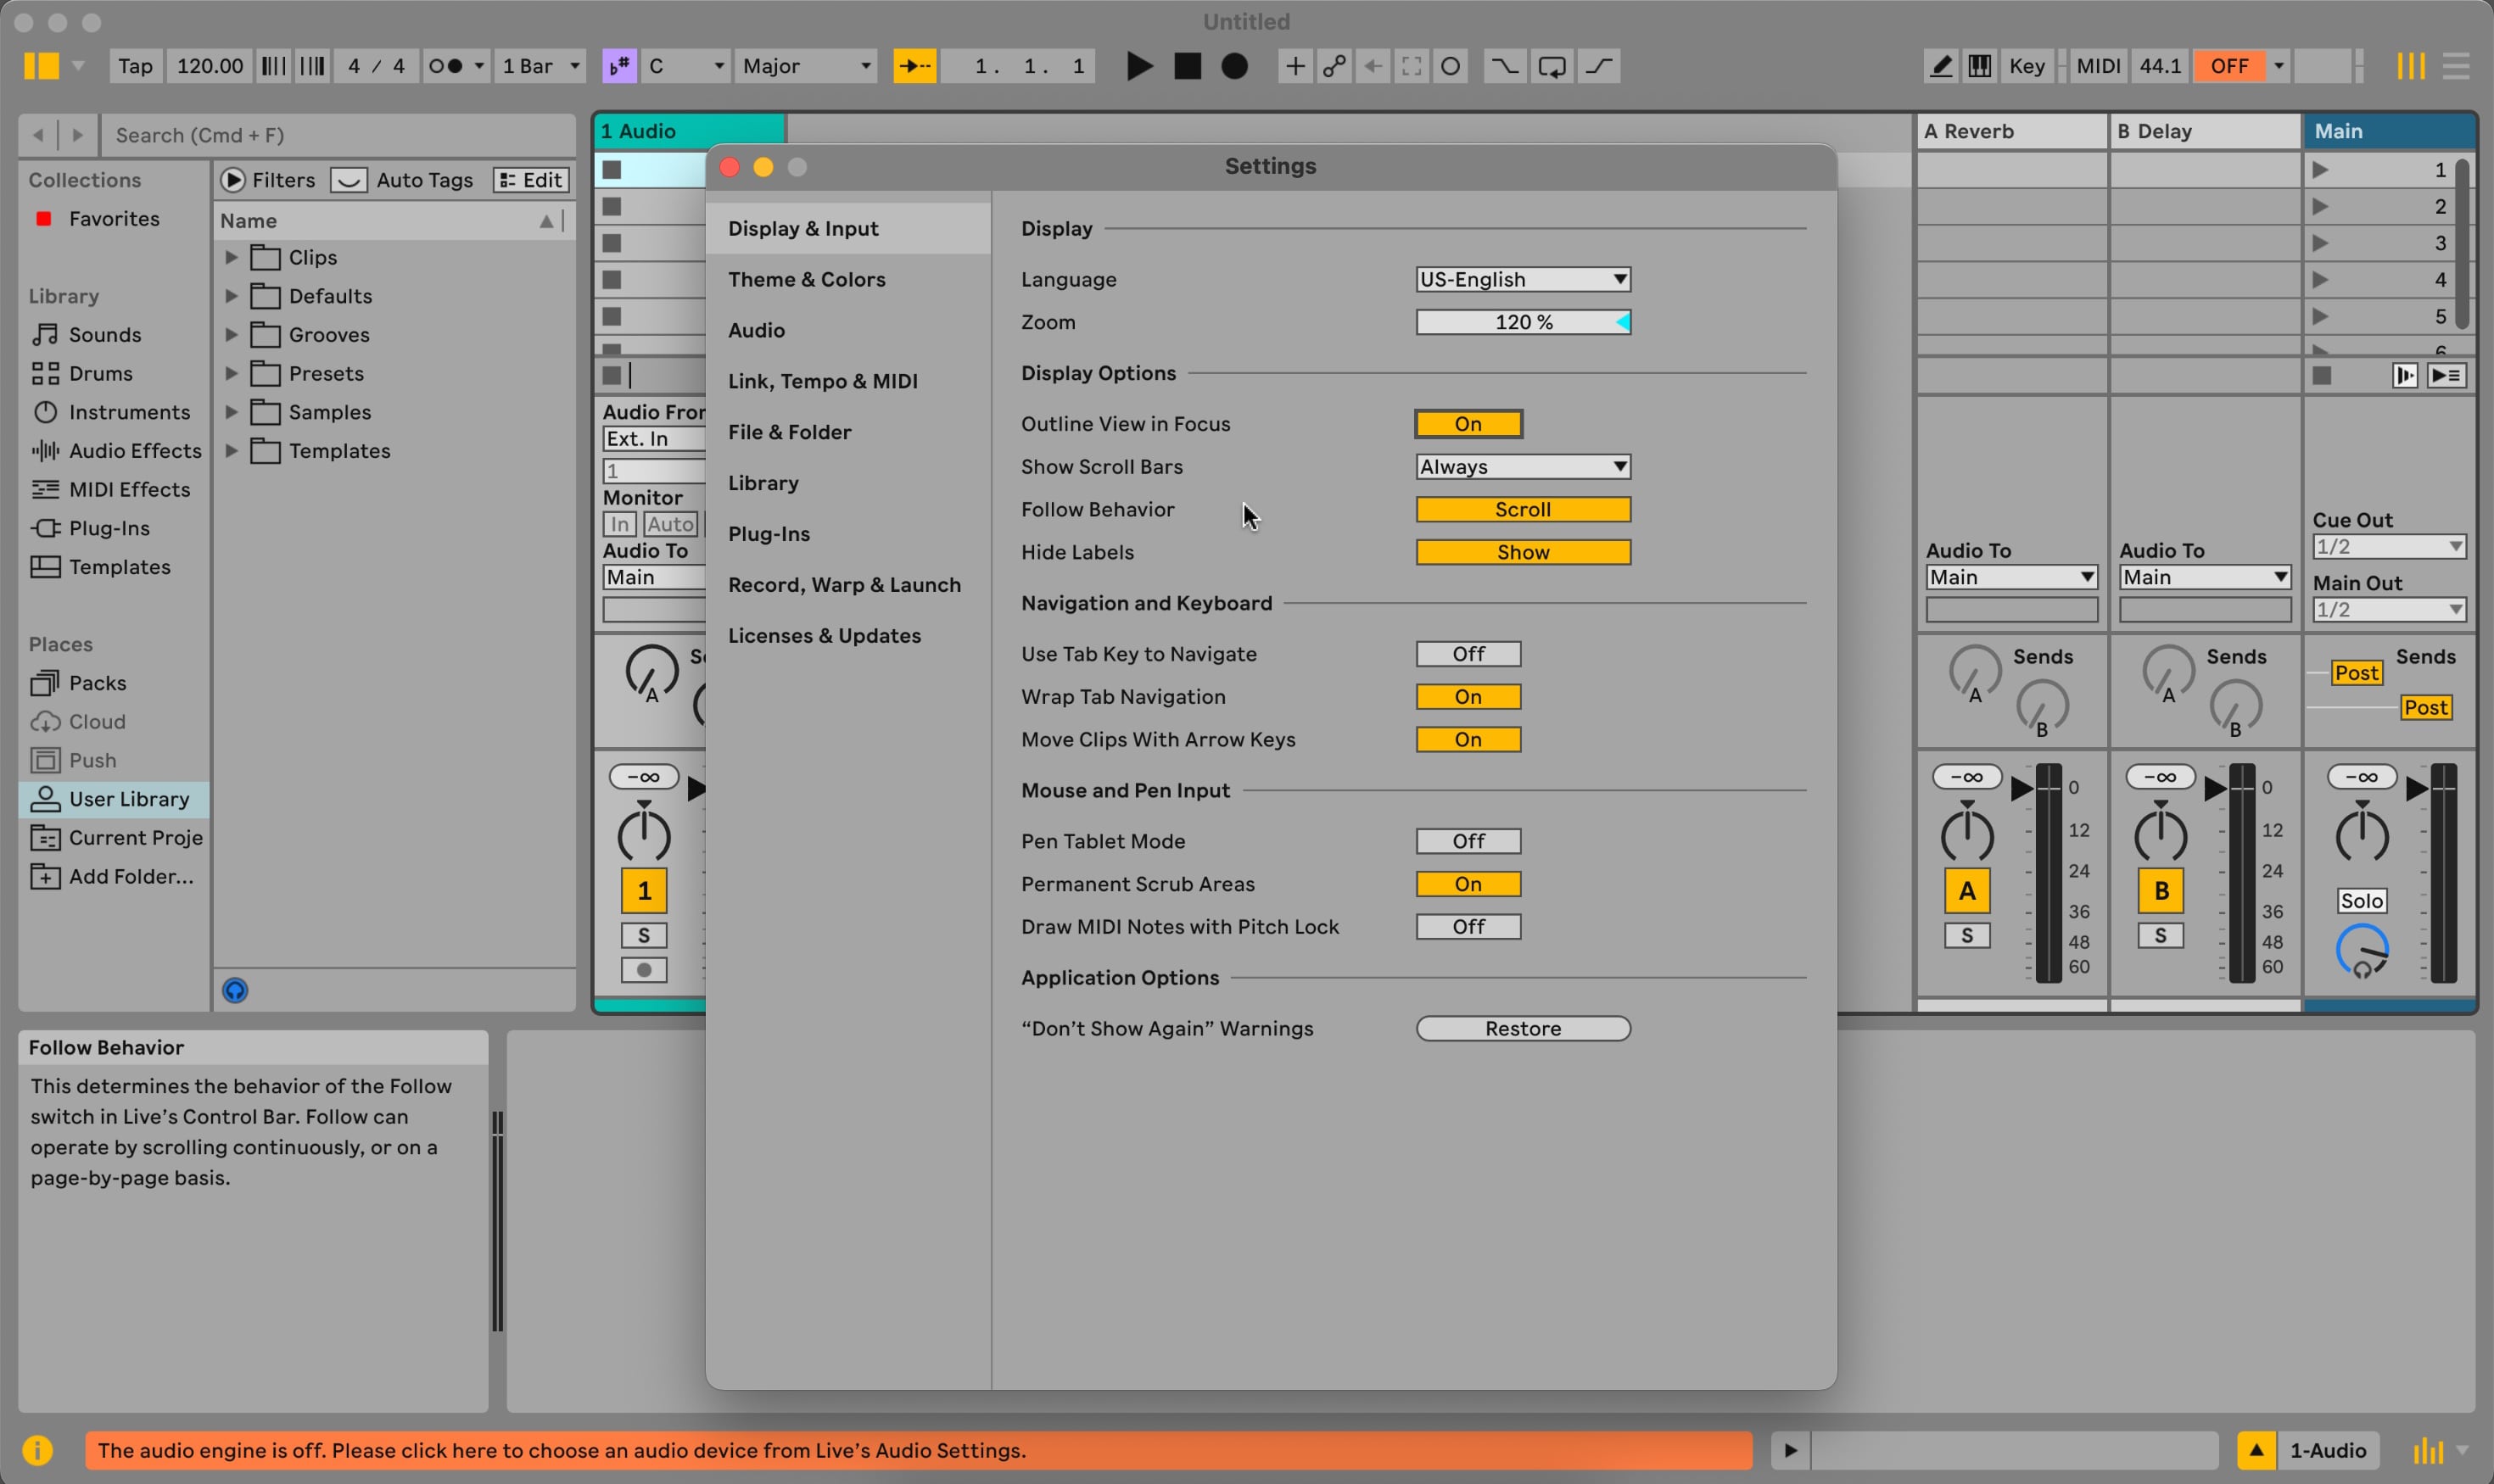2494x1484 pixels.
Task: Open Packs in Places sidebar
Action: pyautogui.click(x=97, y=682)
